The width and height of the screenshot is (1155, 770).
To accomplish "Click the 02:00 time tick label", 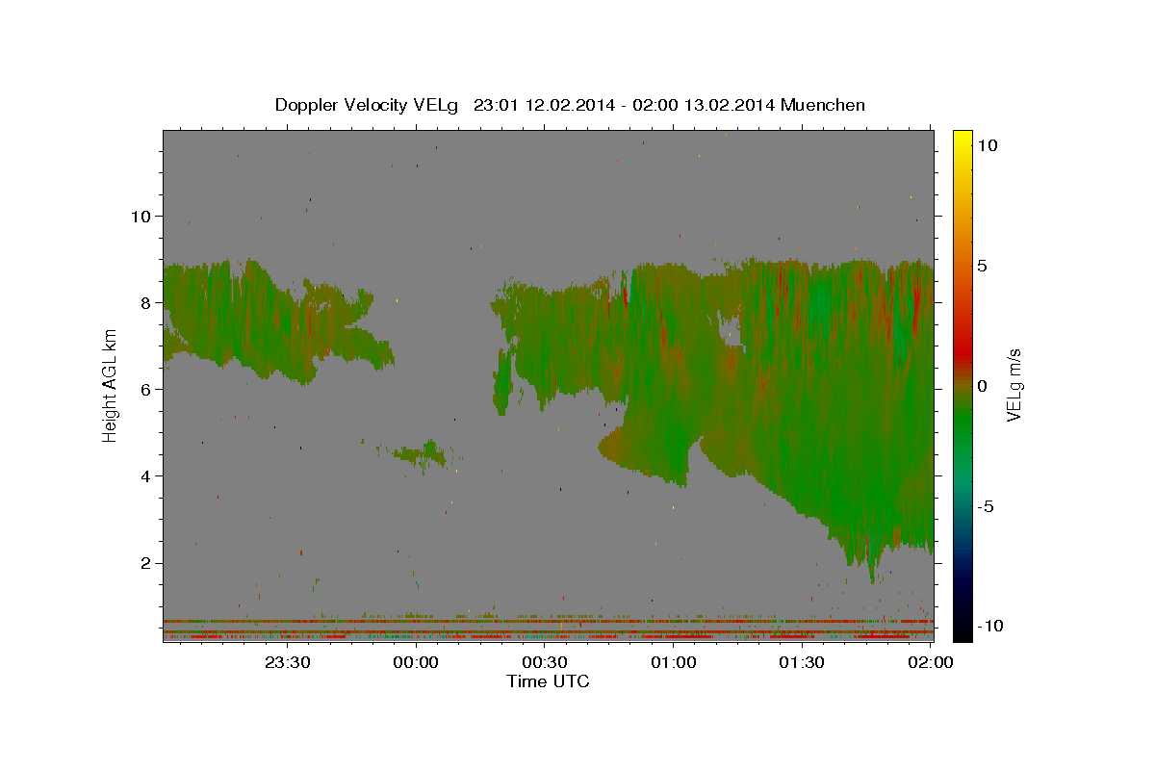I will click(930, 662).
